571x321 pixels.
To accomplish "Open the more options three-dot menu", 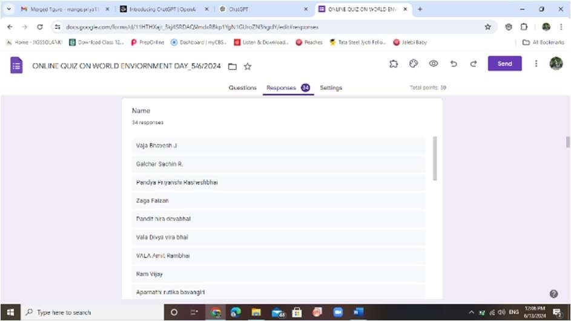I will click(536, 63).
